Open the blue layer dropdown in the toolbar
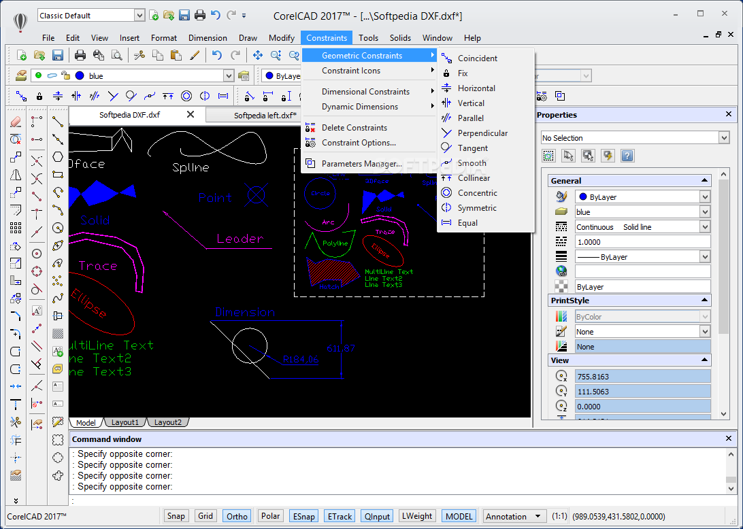Image resolution: width=743 pixels, height=529 pixels. (x=229, y=75)
